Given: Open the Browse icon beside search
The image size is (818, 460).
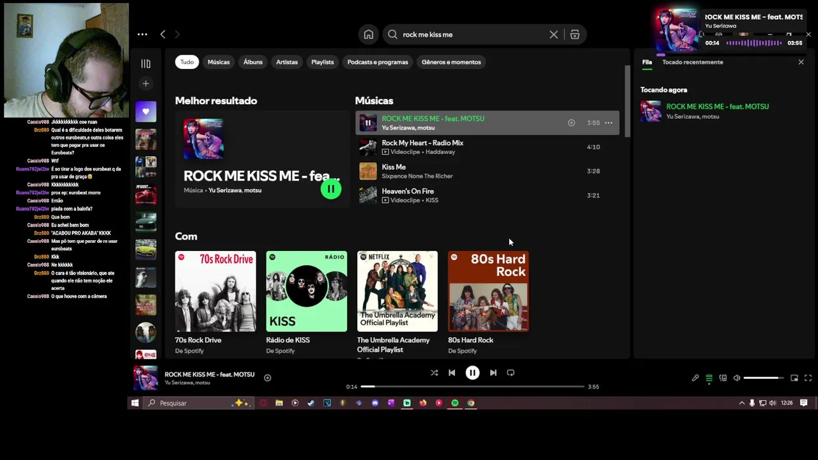Looking at the screenshot, I should (x=575, y=34).
